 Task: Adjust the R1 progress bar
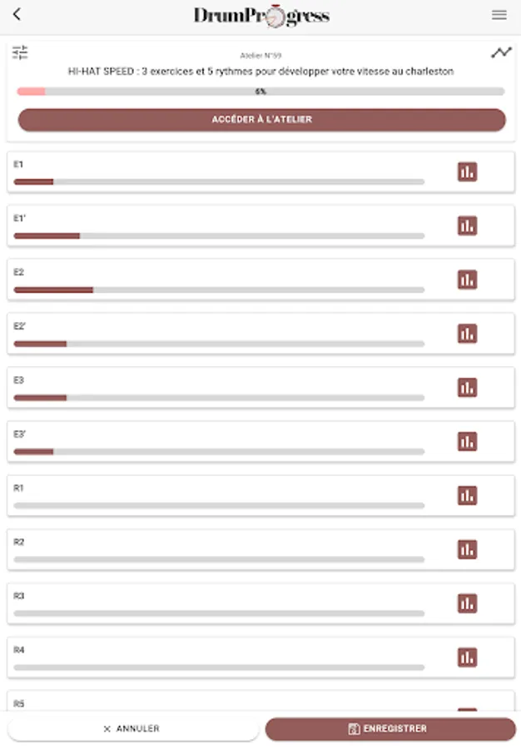tap(219, 505)
